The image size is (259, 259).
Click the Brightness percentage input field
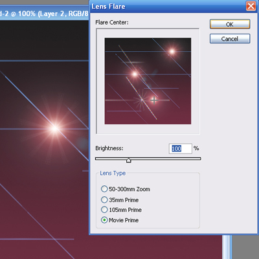click(x=180, y=148)
